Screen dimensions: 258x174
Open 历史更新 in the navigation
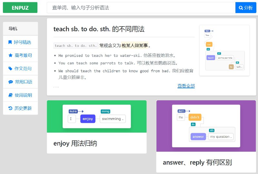tap(20, 108)
